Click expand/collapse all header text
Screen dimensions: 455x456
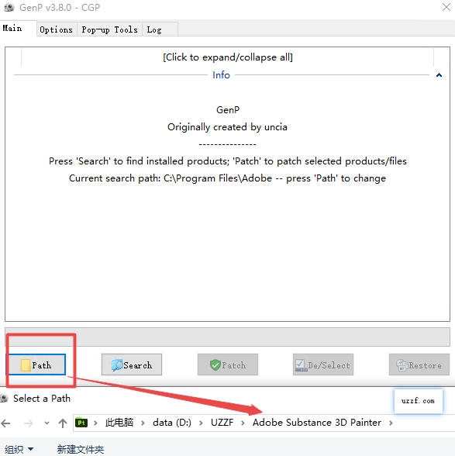228,57
